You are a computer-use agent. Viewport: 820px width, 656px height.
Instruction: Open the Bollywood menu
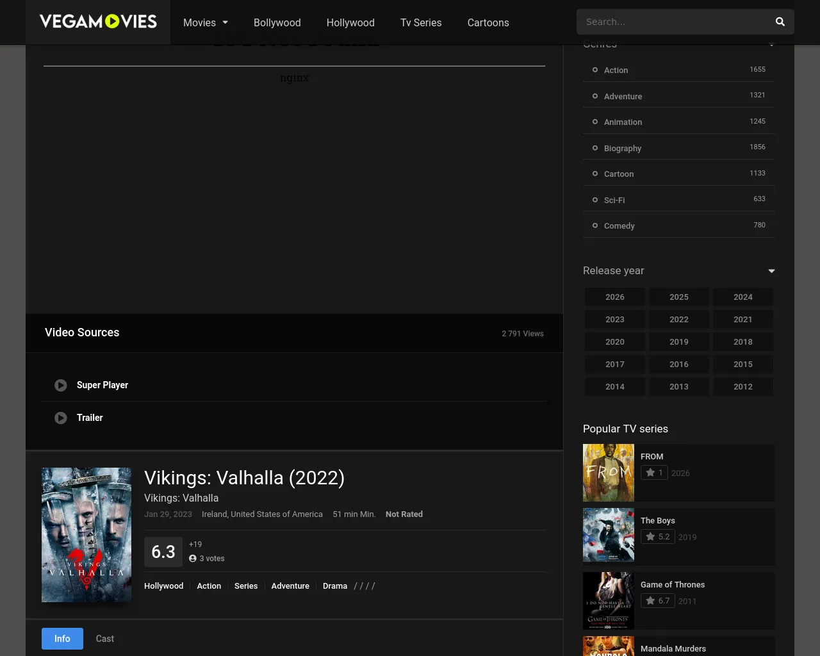pyautogui.click(x=277, y=22)
